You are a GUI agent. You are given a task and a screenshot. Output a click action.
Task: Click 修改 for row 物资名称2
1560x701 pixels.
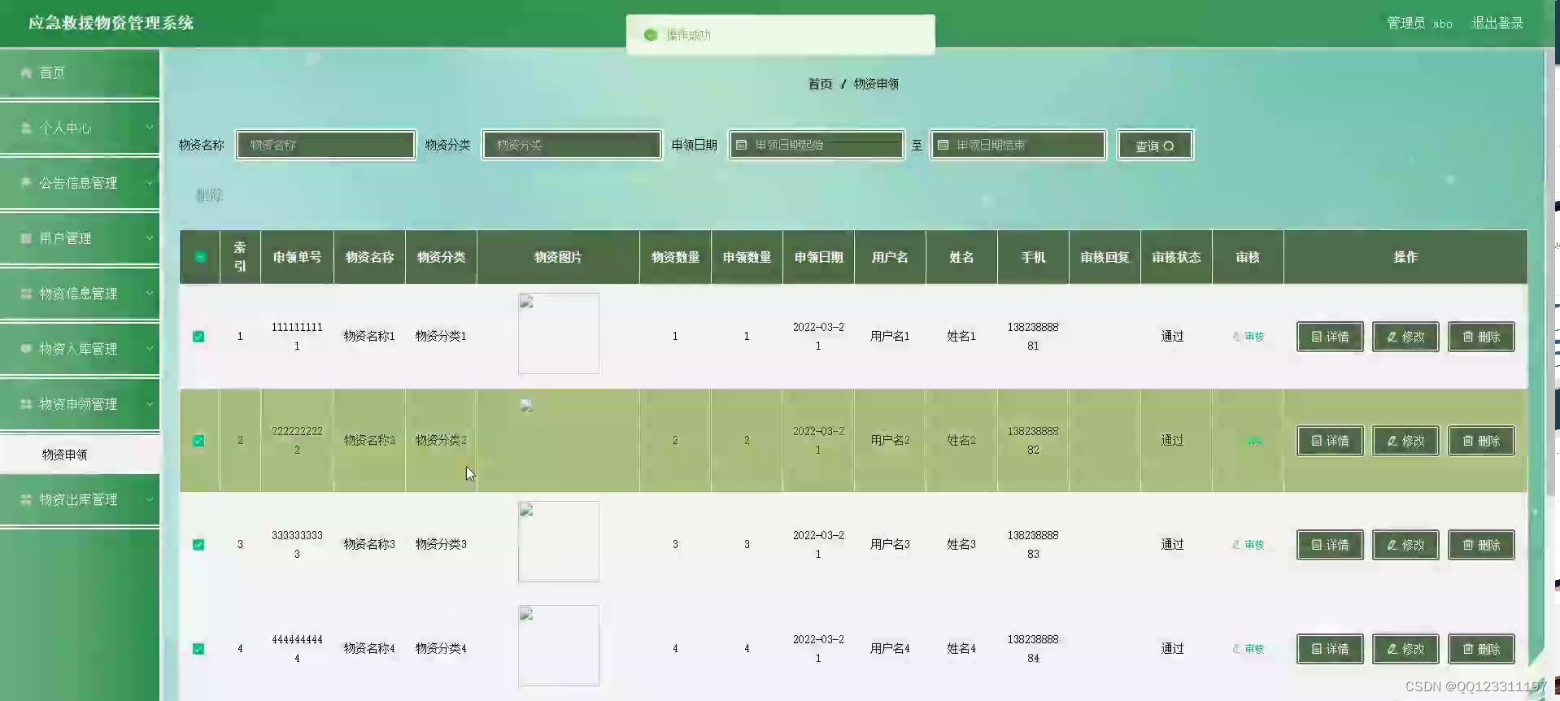[1405, 441]
